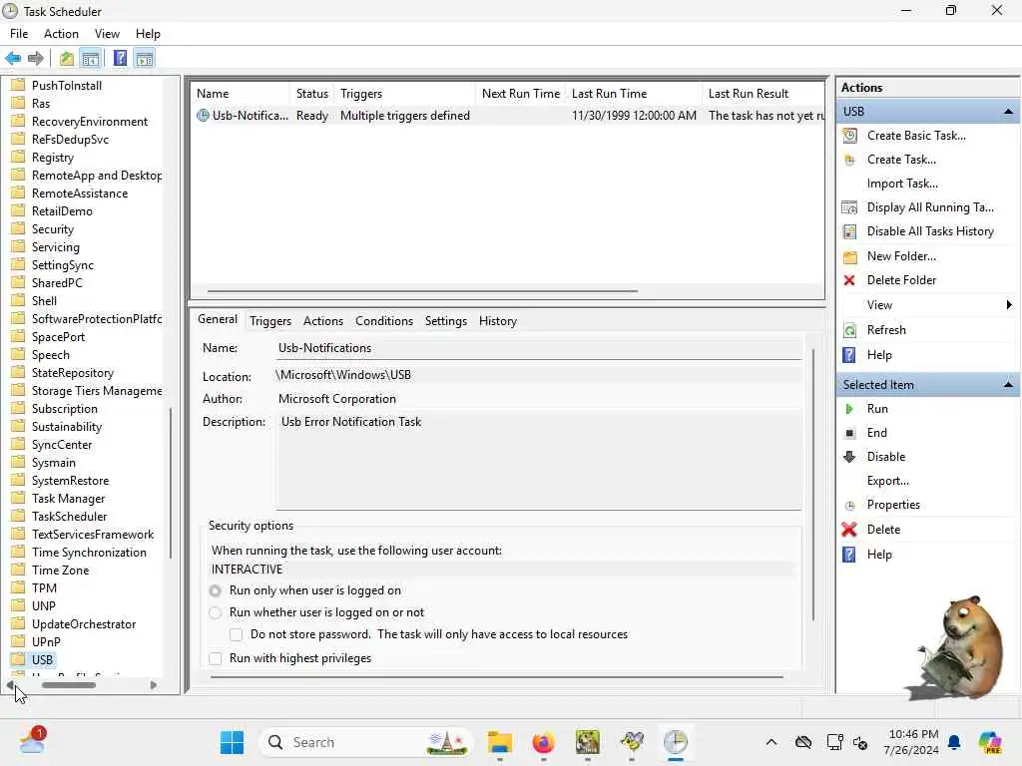This screenshot has width=1022, height=766.
Task: Click Import Task... action
Action: (x=902, y=184)
